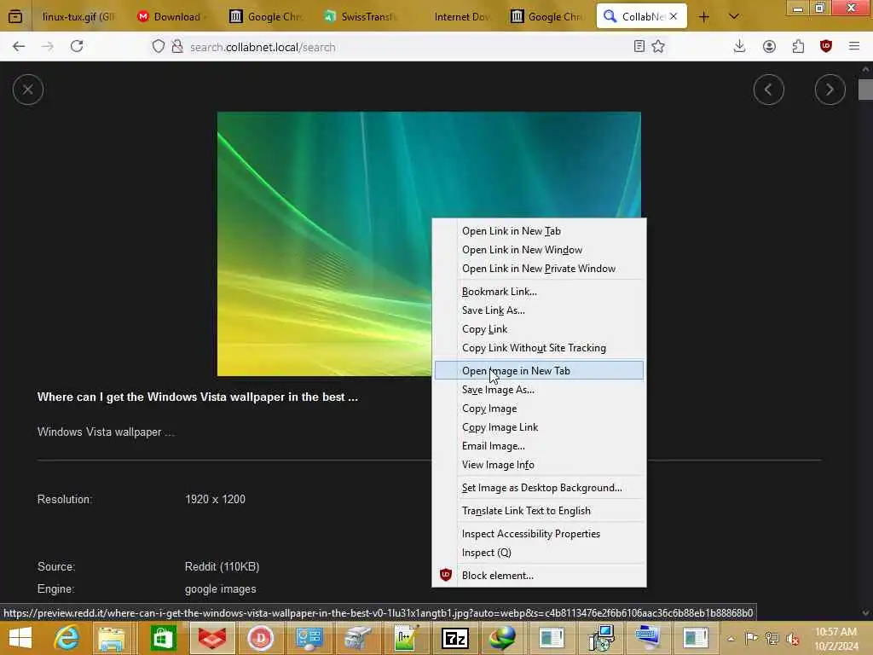Choose Open Link in New Window
873x655 pixels.
[539, 250]
